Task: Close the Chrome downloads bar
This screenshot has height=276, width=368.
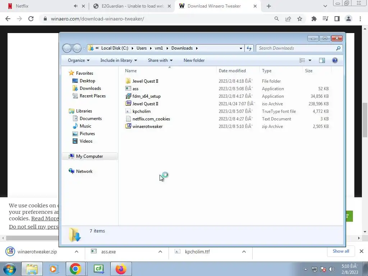Action: coord(362,251)
